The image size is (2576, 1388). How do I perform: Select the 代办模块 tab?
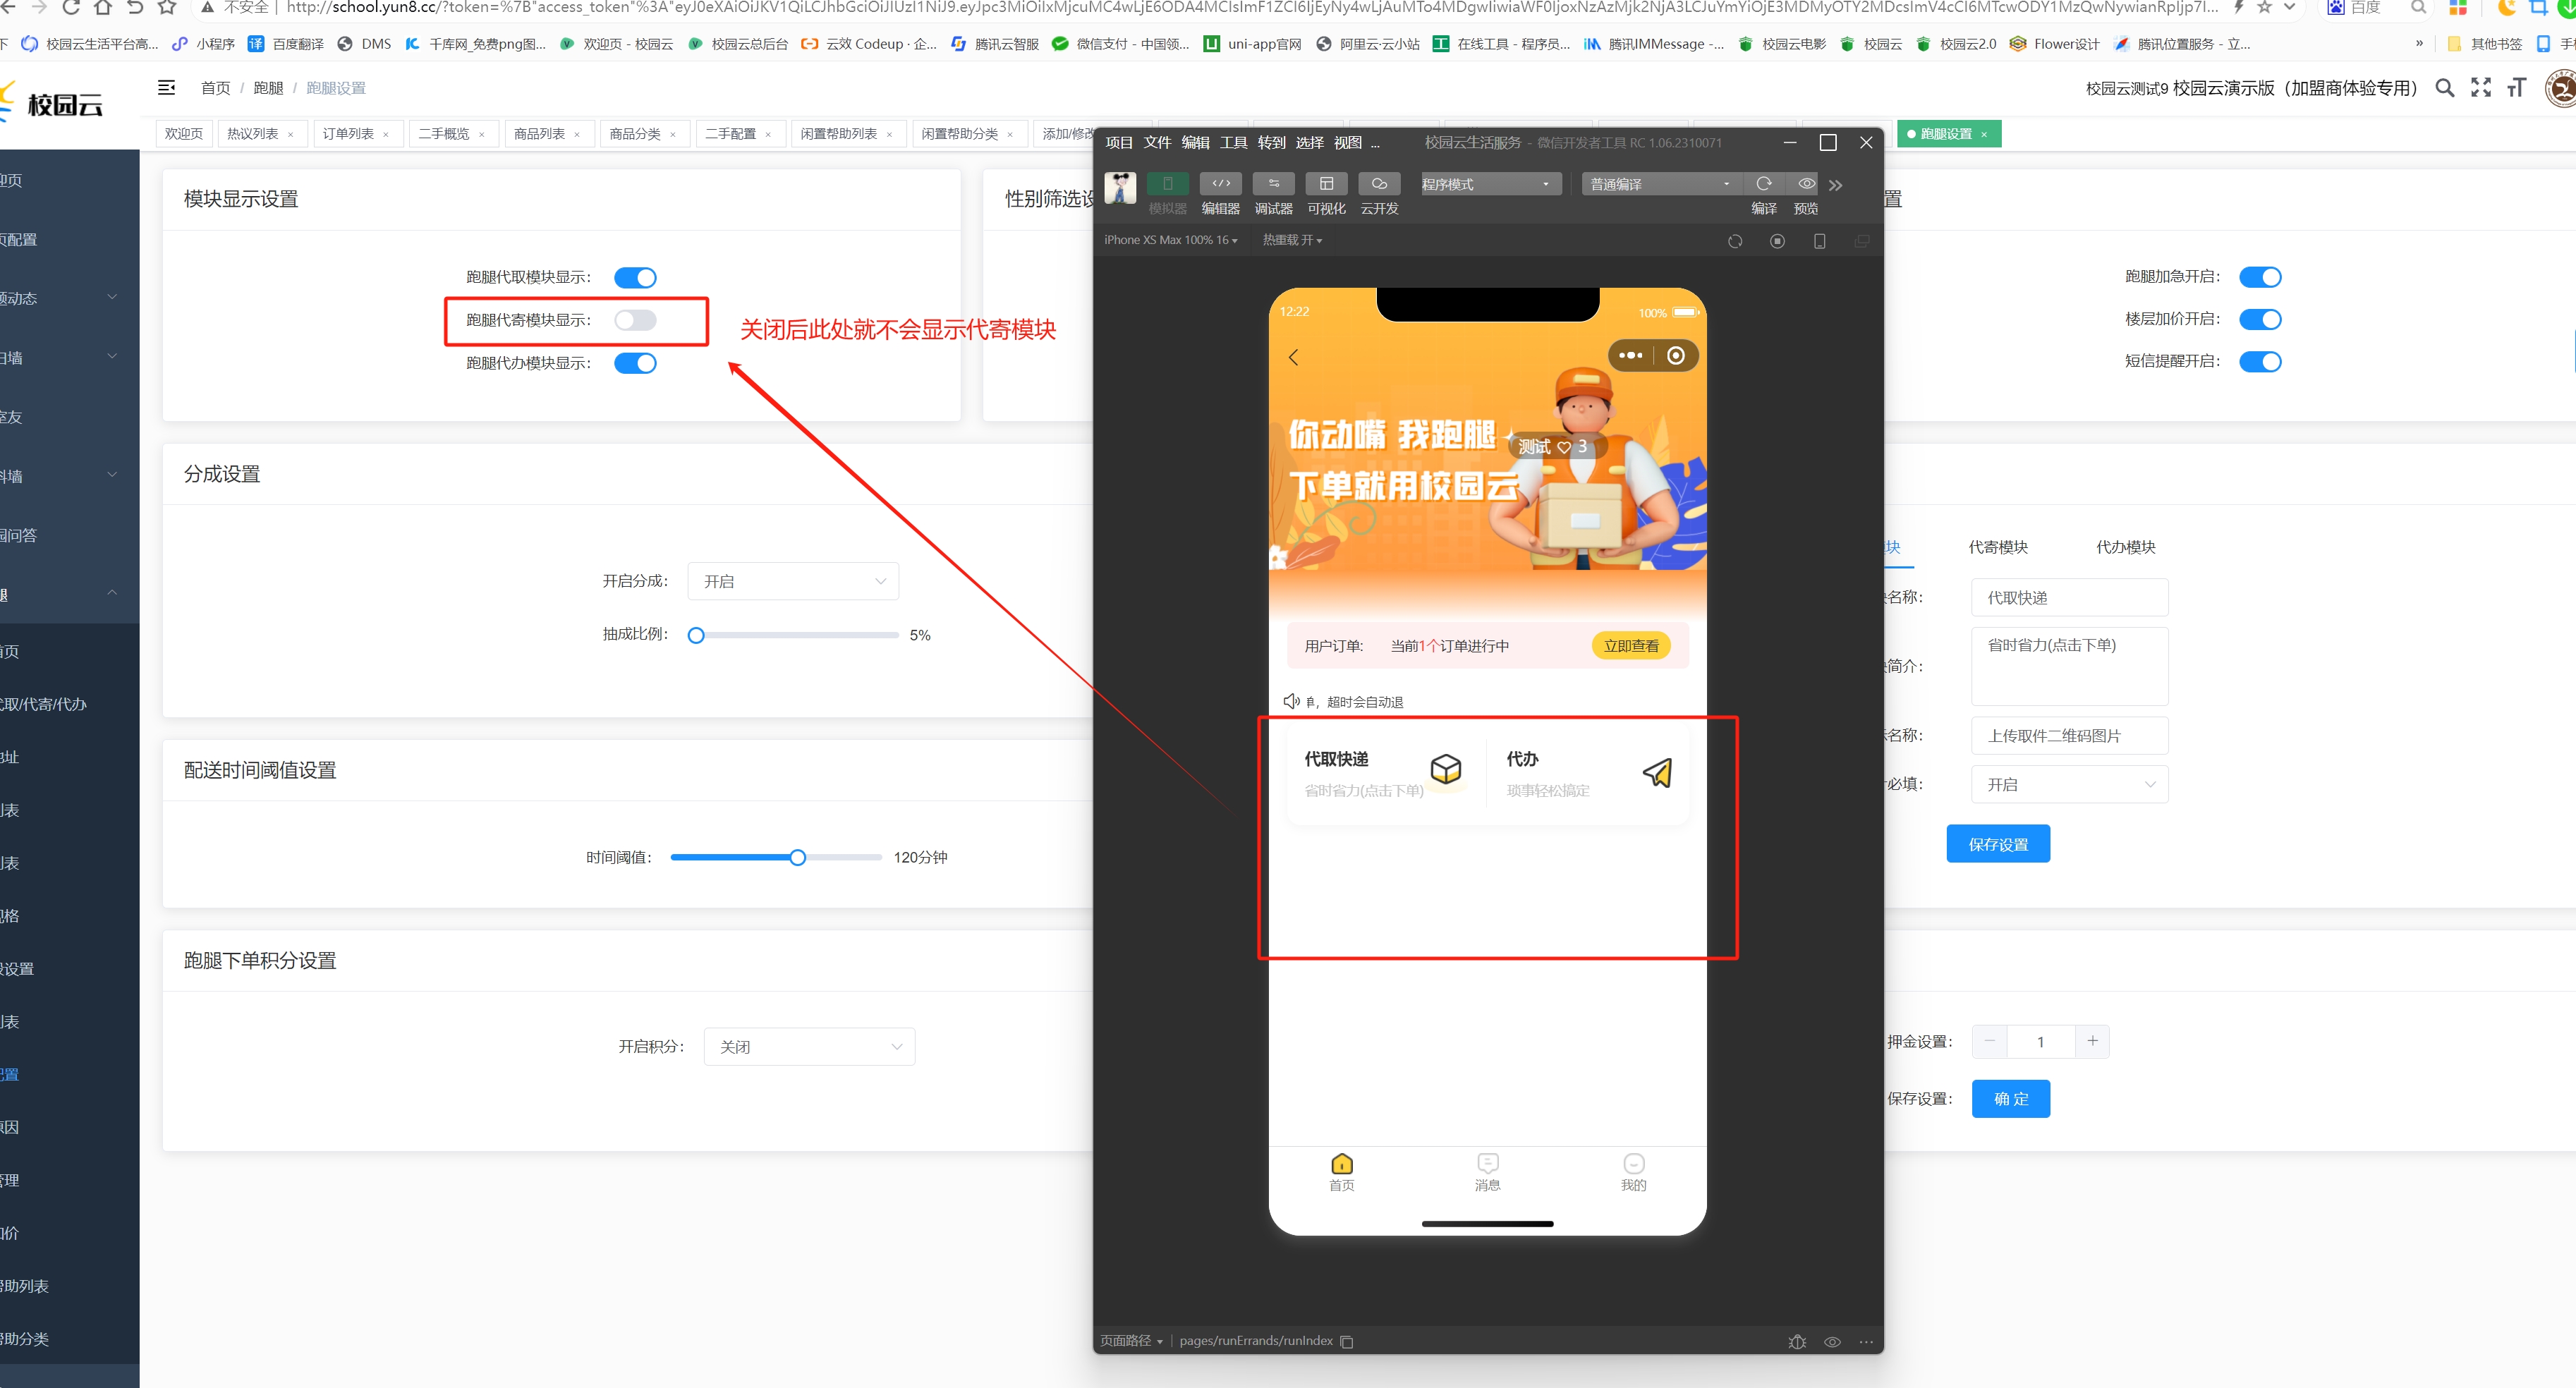pyautogui.click(x=2125, y=547)
